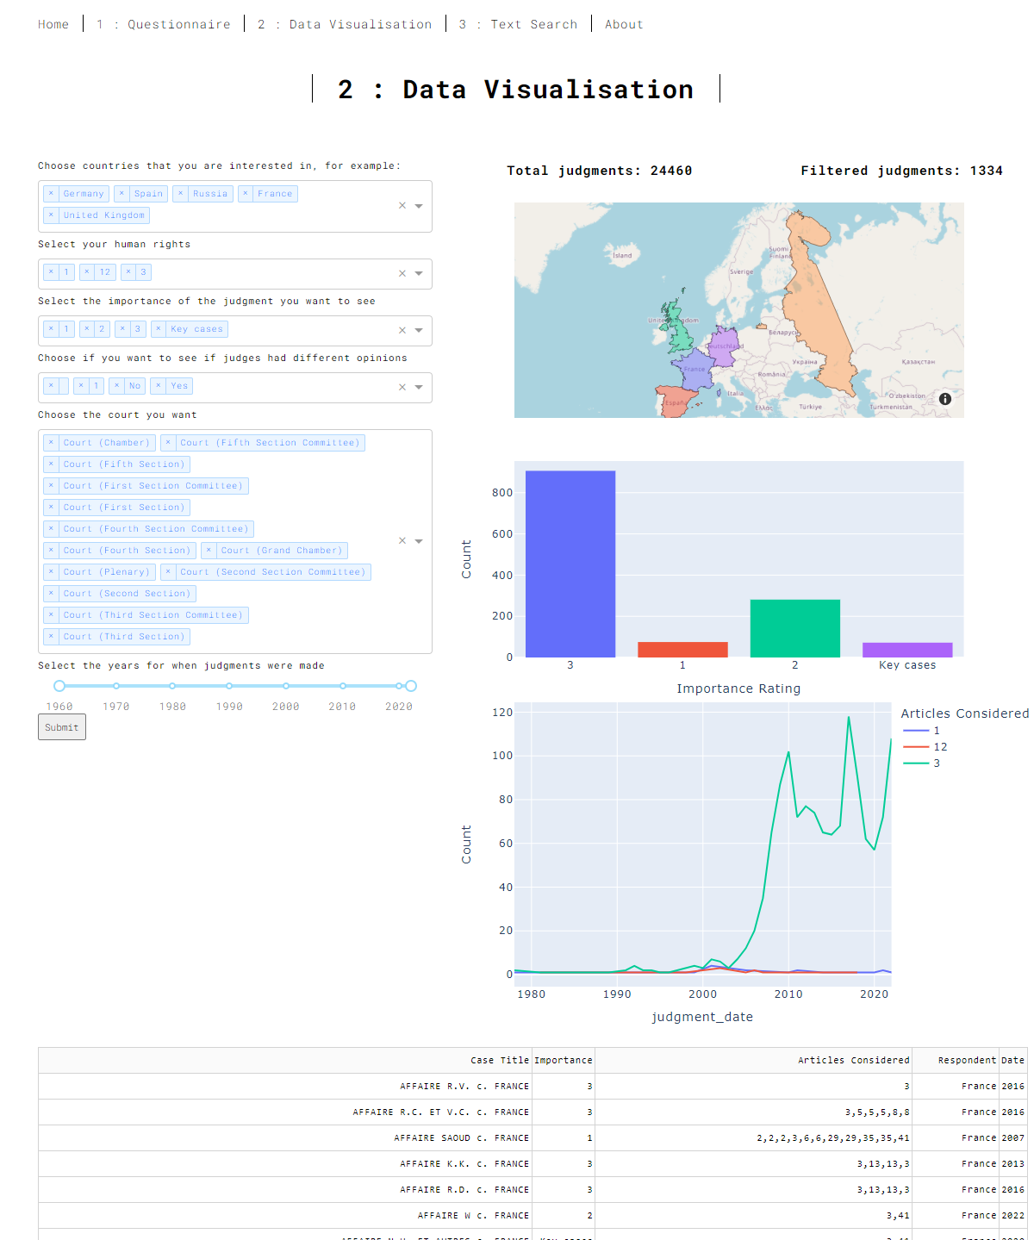The width and height of the screenshot is (1034, 1240).
Task: Remove Court (First Section) tag
Action: (51, 508)
